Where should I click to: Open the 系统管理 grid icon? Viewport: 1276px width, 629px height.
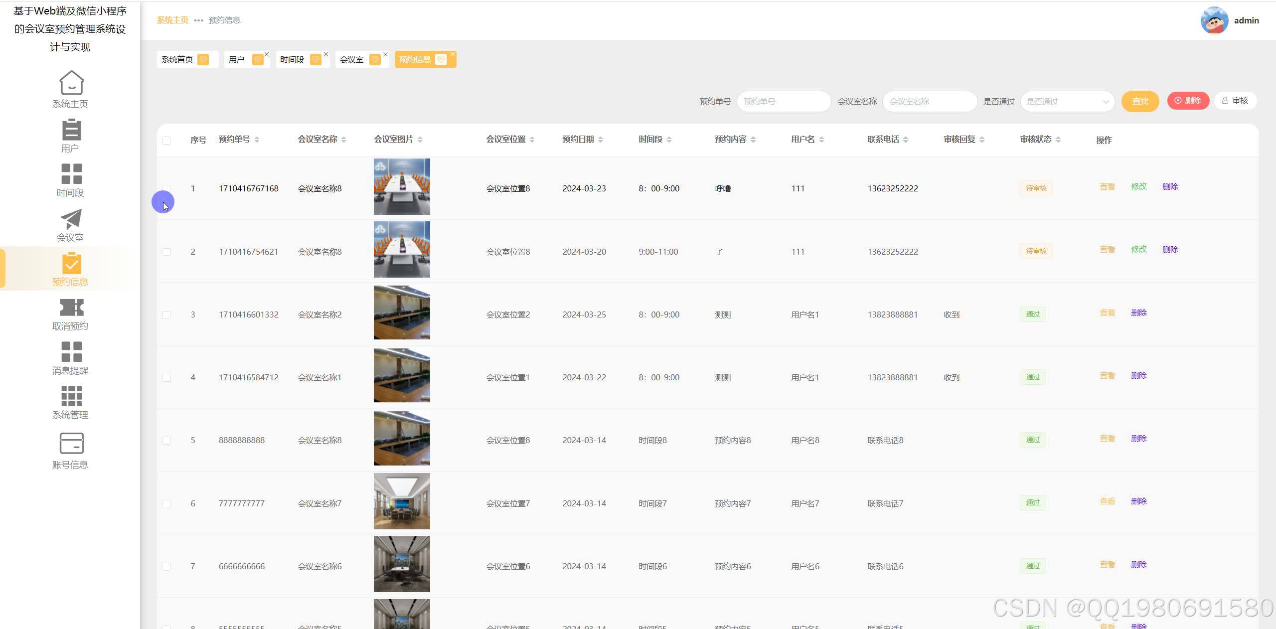pos(71,396)
